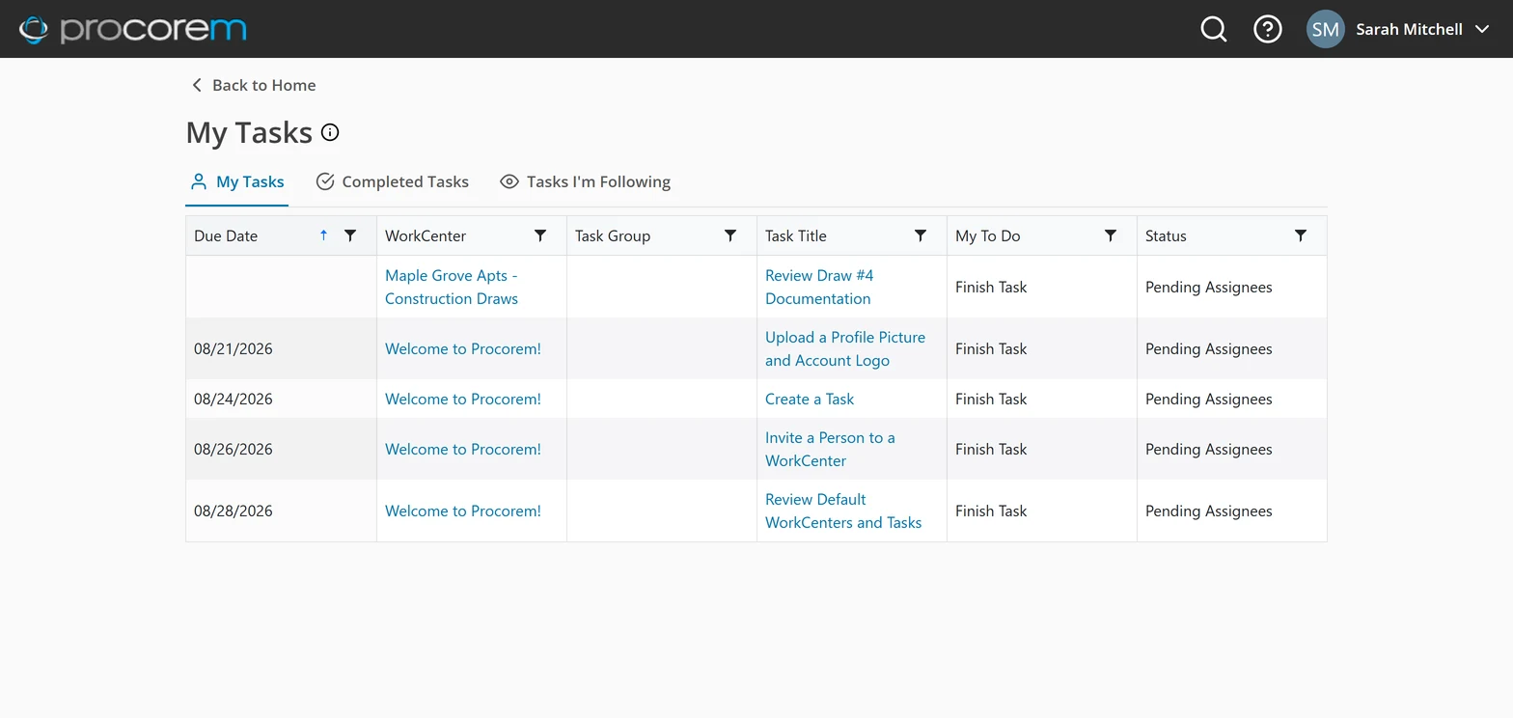
Task: Open Welcome to Procorem! in 08/26/2026 row
Action: [x=463, y=449]
